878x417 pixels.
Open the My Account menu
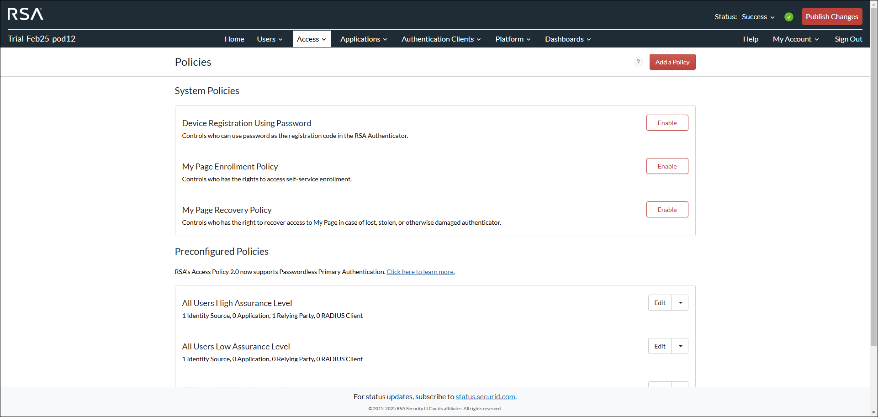click(x=795, y=39)
